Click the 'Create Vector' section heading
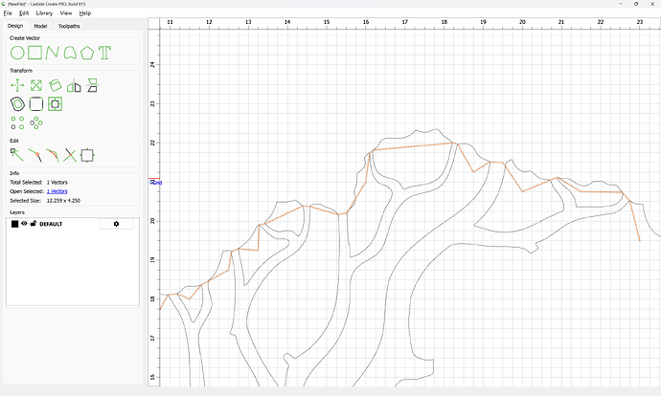The image size is (661, 396). [x=25, y=38]
